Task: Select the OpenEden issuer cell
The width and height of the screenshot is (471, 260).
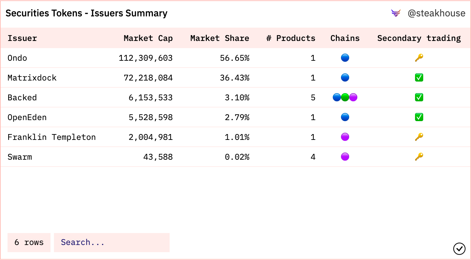Action: point(27,117)
